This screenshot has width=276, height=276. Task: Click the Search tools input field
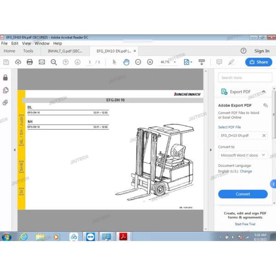[x=242, y=78]
